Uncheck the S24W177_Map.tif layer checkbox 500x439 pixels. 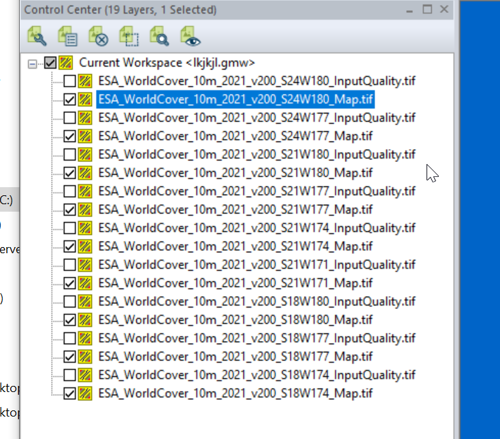point(69,136)
